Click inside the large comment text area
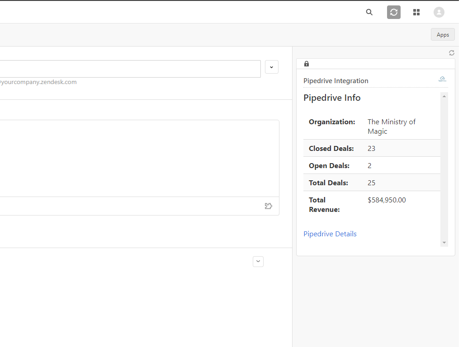This screenshot has width=463, height=347. click(136, 158)
